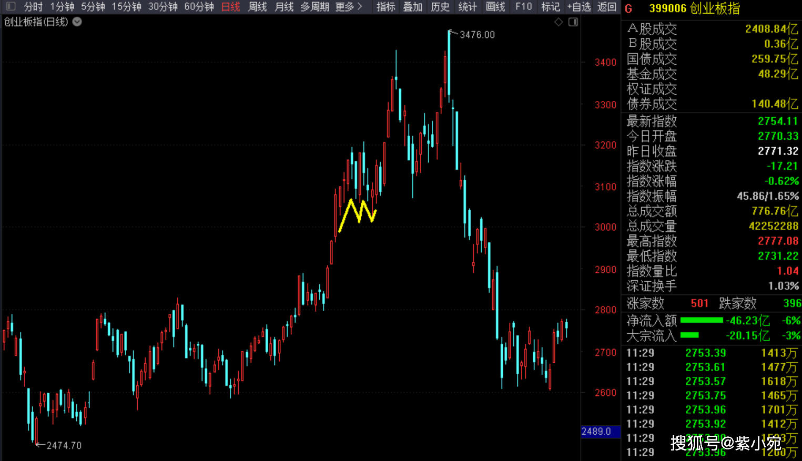The height and width of the screenshot is (461, 802).
Task: Toggle the side panel icon above chart
Action: (x=573, y=22)
